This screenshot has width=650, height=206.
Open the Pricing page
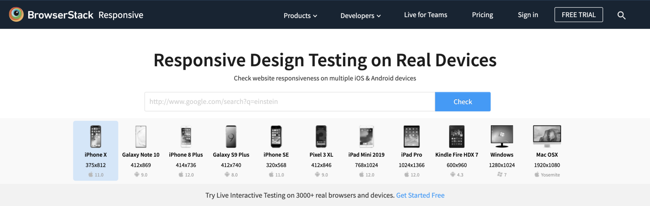pyautogui.click(x=482, y=15)
